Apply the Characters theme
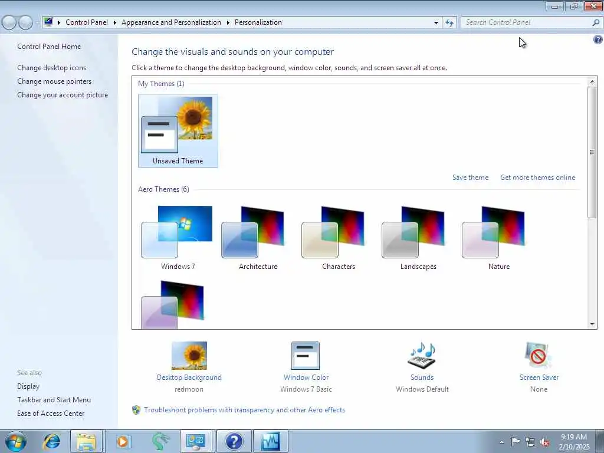This screenshot has height=453, width=604. click(x=338, y=238)
